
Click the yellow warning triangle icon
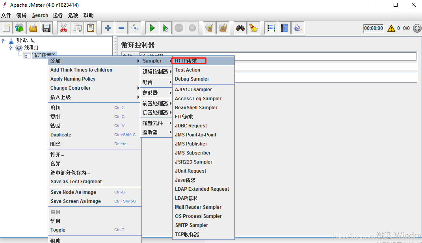[391, 28]
